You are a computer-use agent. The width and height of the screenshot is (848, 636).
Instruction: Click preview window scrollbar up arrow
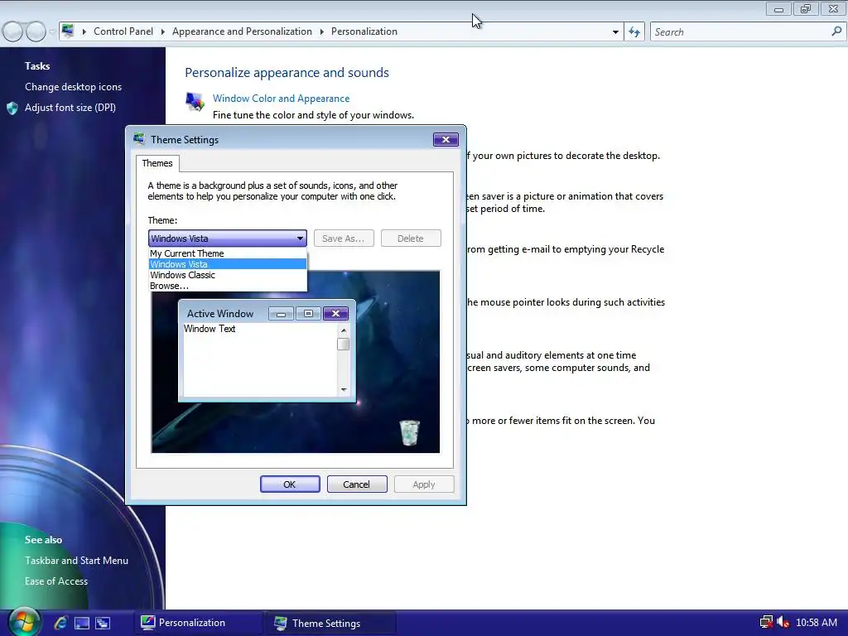point(344,330)
